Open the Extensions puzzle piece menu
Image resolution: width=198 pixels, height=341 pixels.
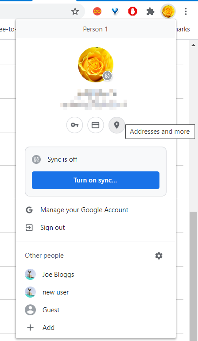[x=150, y=12]
